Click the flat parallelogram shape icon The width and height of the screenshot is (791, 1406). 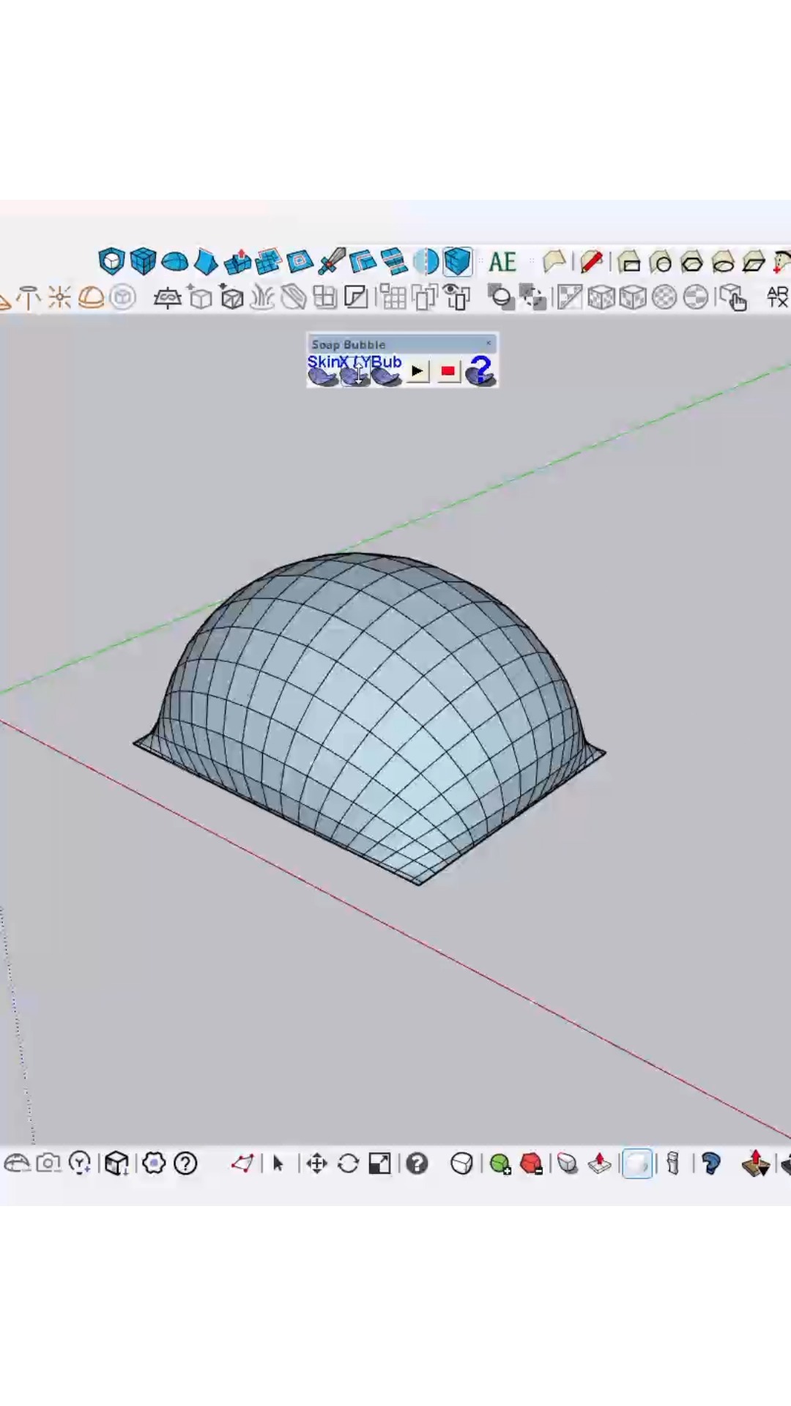coord(754,262)
